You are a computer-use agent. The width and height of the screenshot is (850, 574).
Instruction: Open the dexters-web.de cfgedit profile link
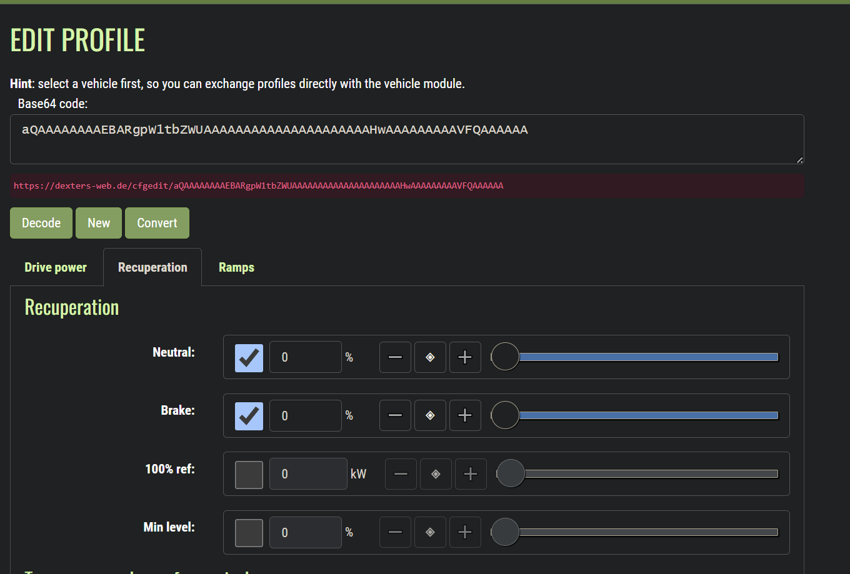(x=258, y=186)
